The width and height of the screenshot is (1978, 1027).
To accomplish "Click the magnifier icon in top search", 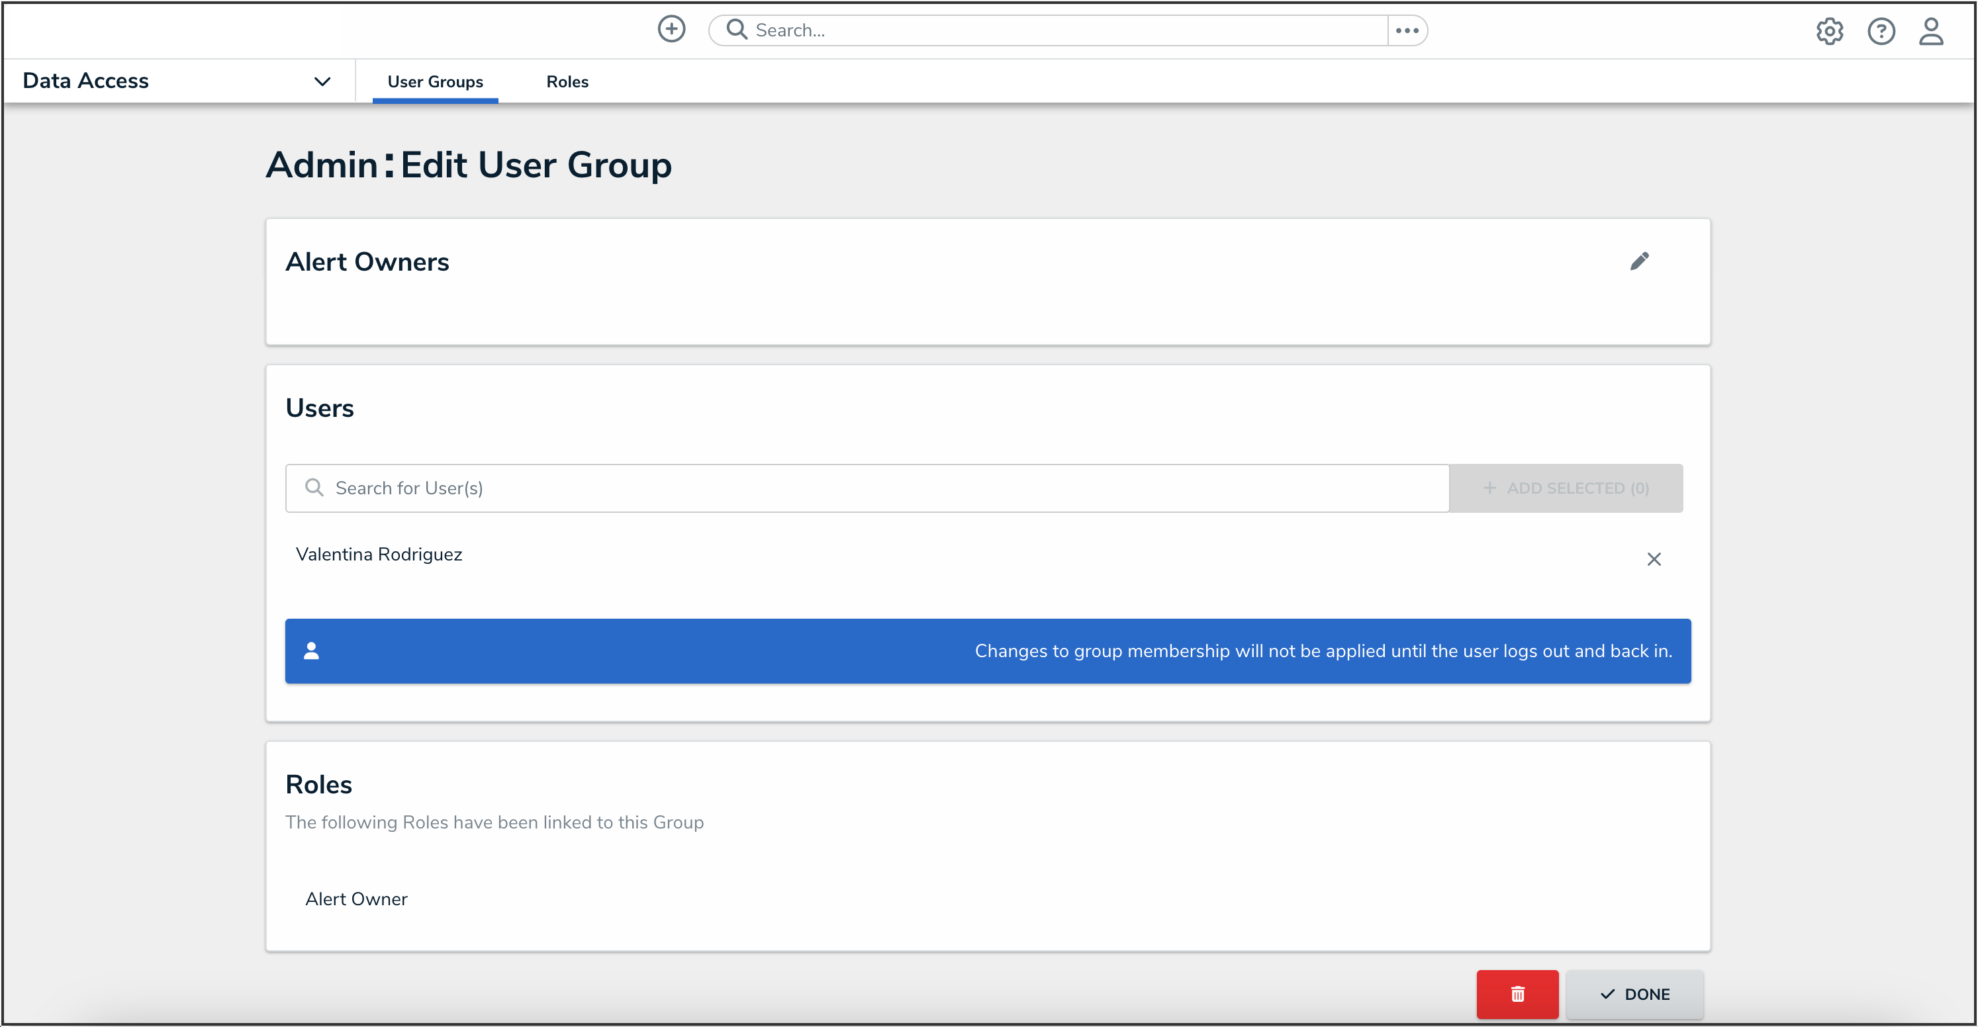I will tap(736, 29).
